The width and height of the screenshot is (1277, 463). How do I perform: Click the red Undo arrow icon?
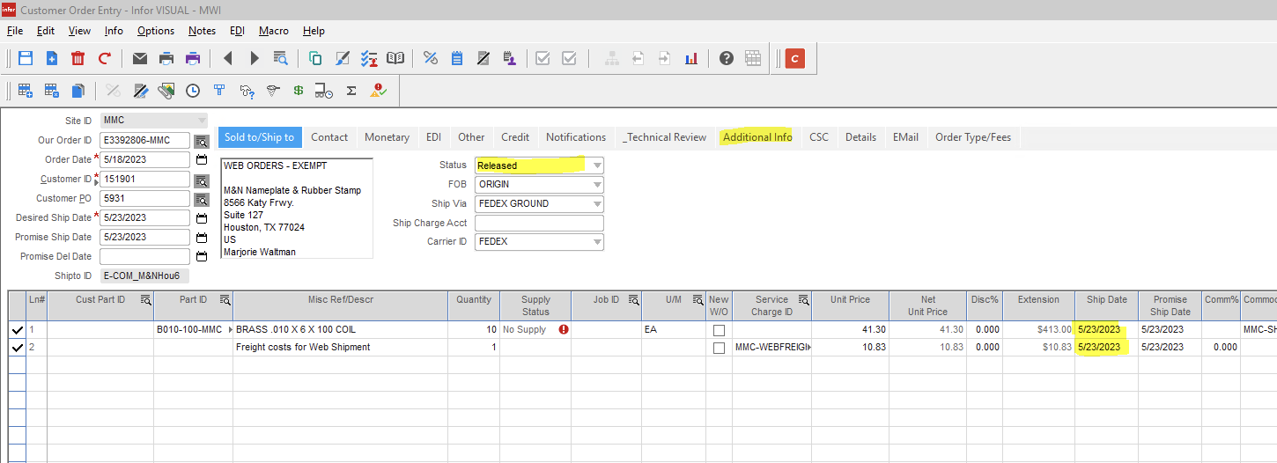coord(105,58)
